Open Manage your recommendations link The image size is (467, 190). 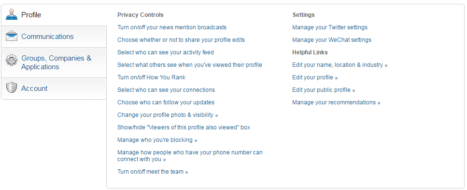click(x=336, y=102)
